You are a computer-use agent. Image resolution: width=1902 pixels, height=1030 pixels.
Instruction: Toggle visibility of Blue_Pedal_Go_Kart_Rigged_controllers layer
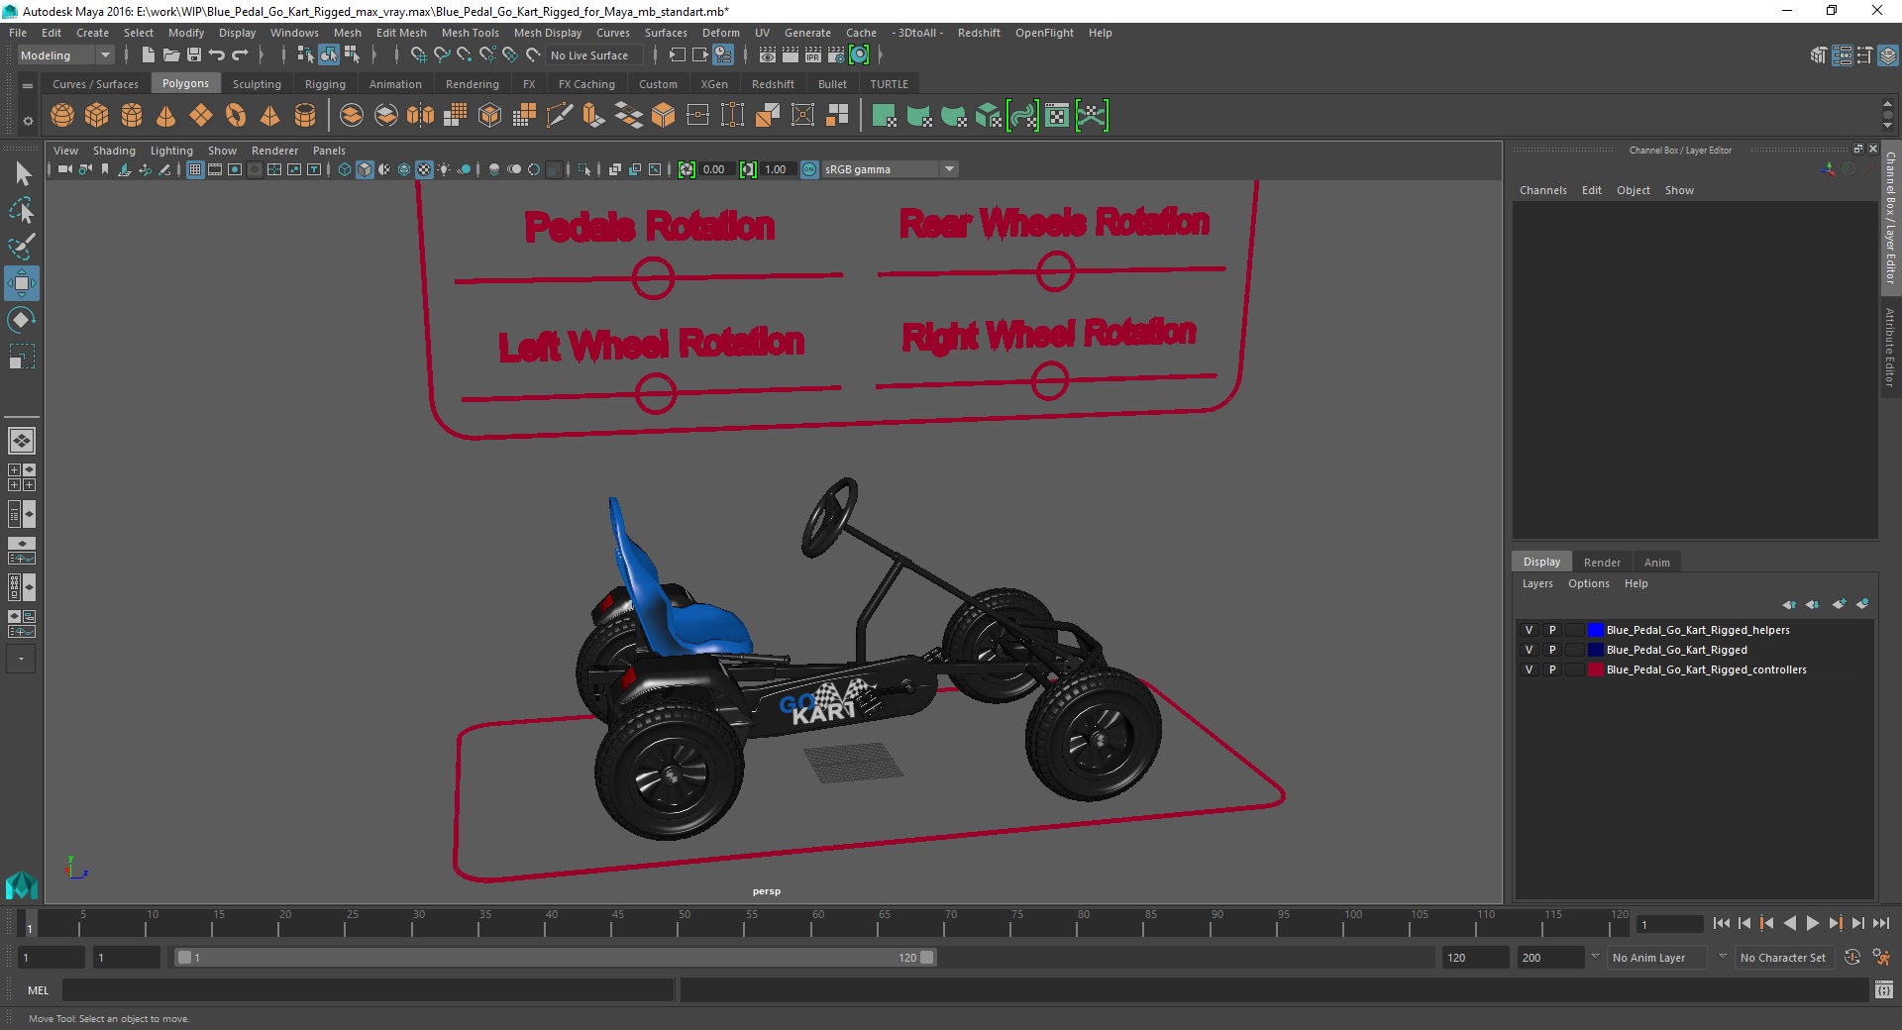tap(1529, 669)
